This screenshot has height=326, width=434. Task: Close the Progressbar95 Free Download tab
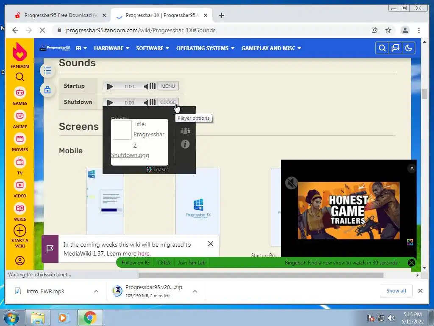click(104, 15)
